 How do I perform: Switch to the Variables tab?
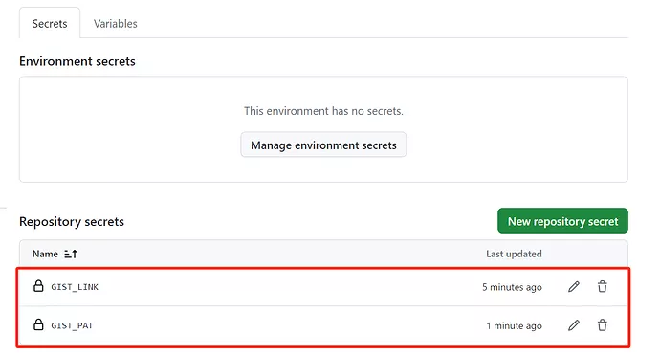[116, 24]
